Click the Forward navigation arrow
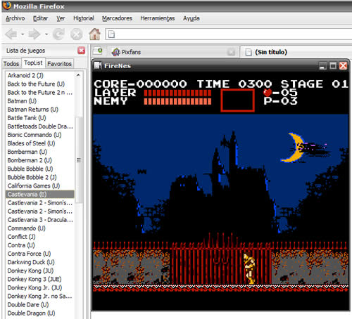The image size is (352, 319). tap(34, 34)
